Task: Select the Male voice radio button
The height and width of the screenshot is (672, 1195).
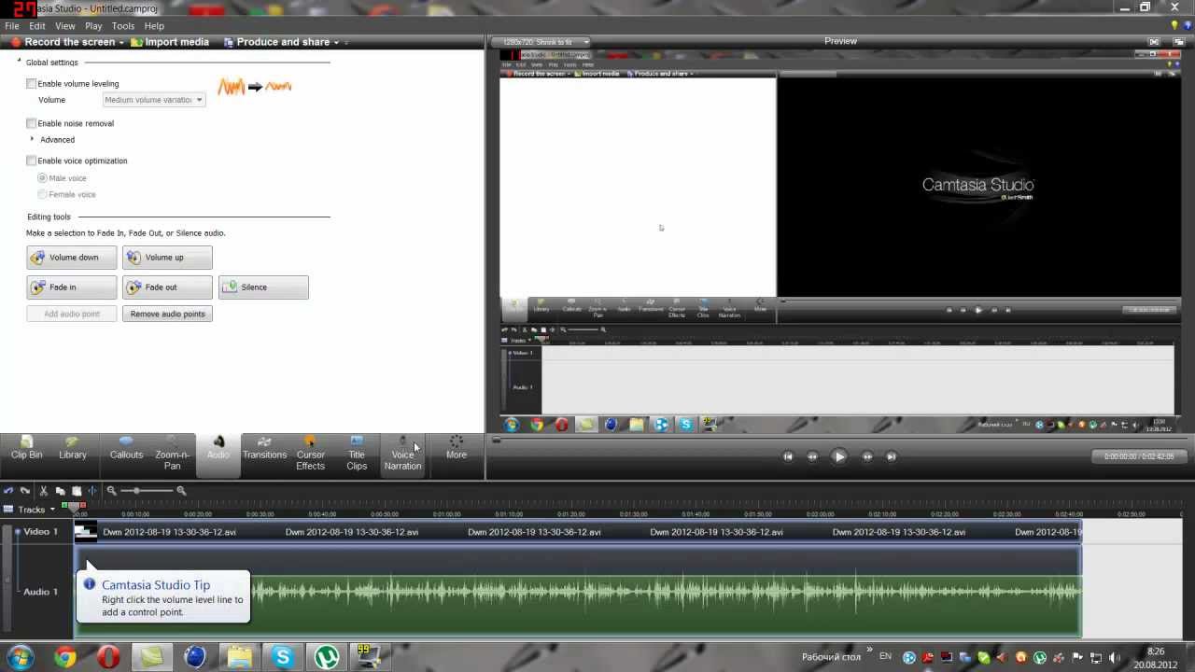Action: tap(42, 177)
